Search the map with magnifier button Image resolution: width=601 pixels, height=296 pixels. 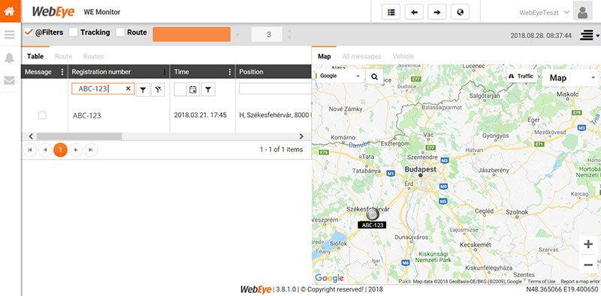click(x=374, y=77)
